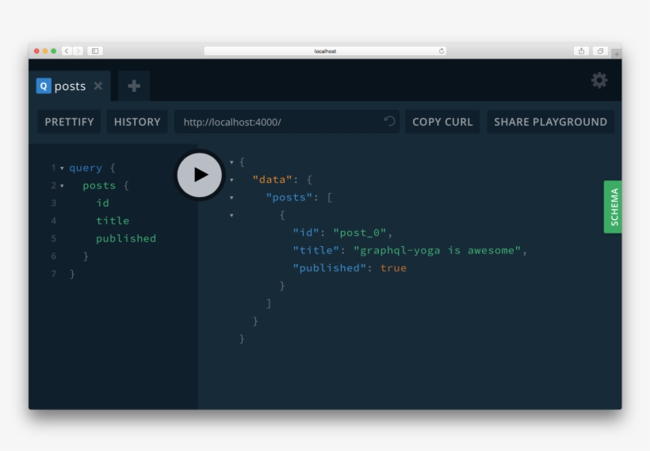Collapse the "data" object in response
Screen dimensions: 650x451
pos(231,180)
